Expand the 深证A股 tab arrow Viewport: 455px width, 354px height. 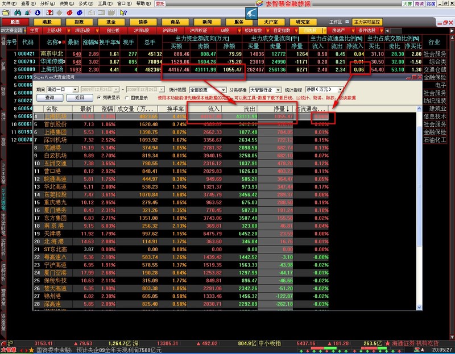pos(97,31)
